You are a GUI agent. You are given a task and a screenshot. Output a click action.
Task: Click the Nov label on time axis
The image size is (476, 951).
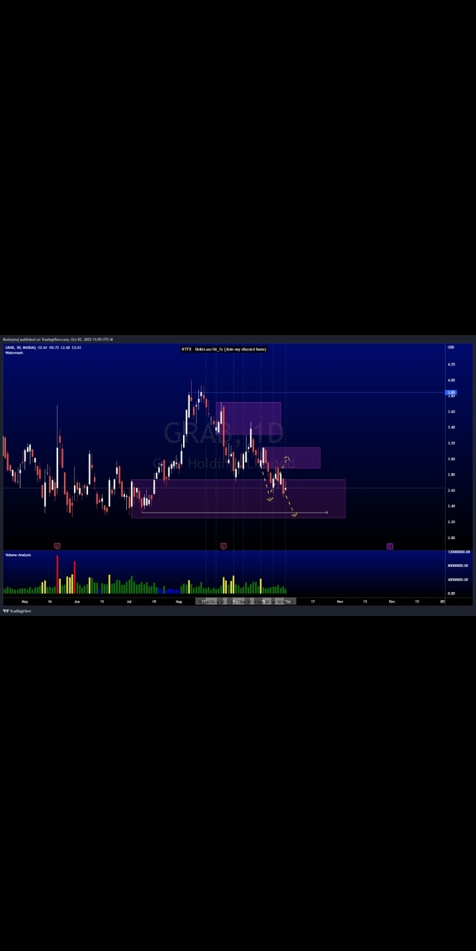coord(340,601)
